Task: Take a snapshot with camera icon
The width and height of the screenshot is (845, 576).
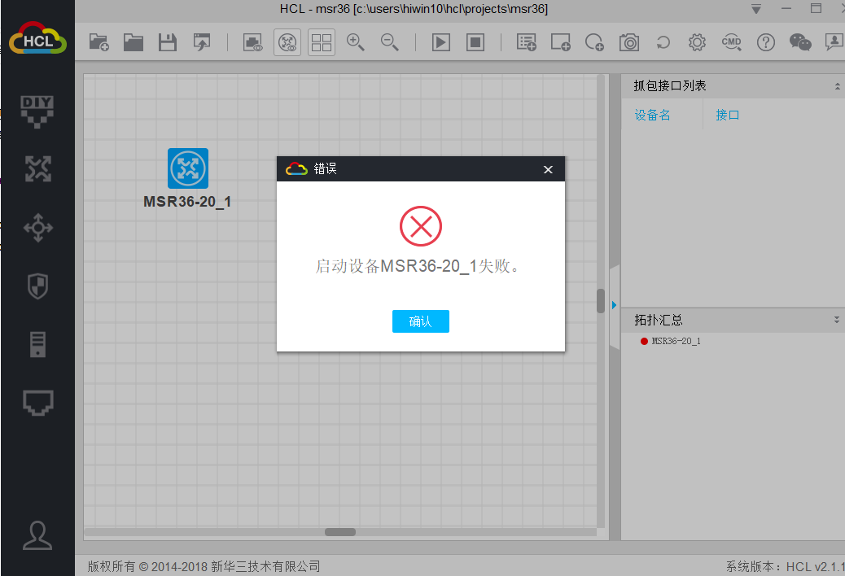Action: click(x=629, y=42)
